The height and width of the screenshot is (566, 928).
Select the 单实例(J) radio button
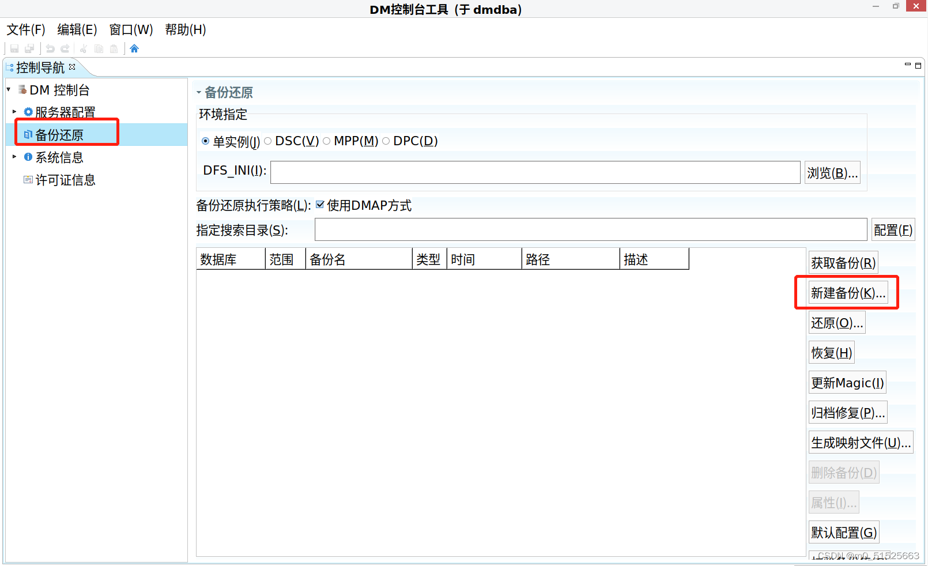click(206, 141)
